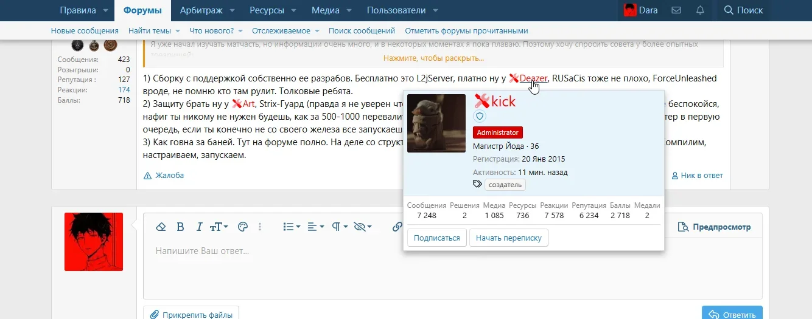
Task: Click the insert link icon in editor
Action: click(x=397, y=227)
